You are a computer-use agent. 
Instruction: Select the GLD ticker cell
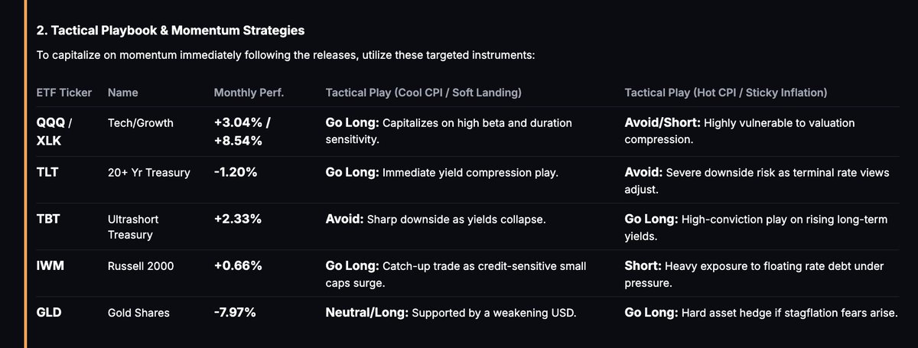coord(49,313)
